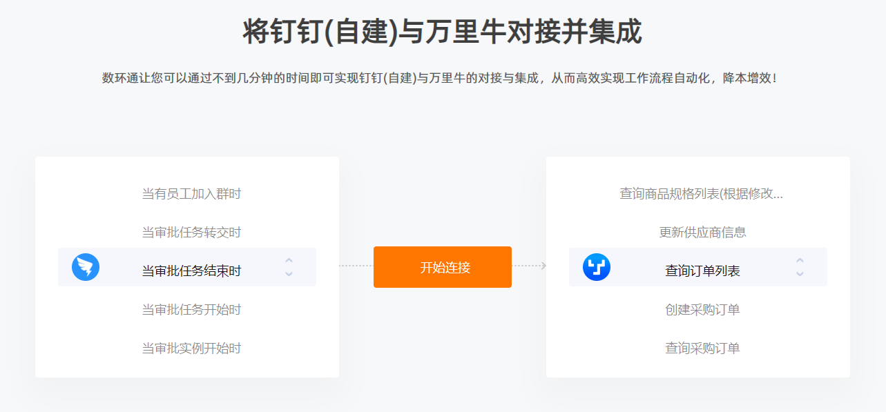Click down chevron in Wanliniu action selector
Screen dimensions: 886x412
tap(800, 273)
